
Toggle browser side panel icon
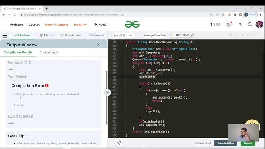[x=240, y=15]
